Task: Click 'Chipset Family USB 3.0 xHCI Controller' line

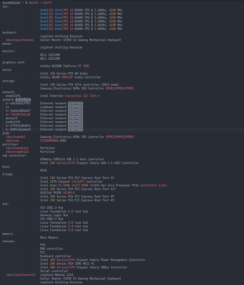Action: [x=89, y=163]
